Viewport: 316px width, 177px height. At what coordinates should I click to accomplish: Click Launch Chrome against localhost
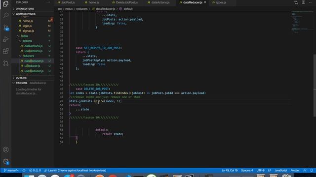point(75,171)
